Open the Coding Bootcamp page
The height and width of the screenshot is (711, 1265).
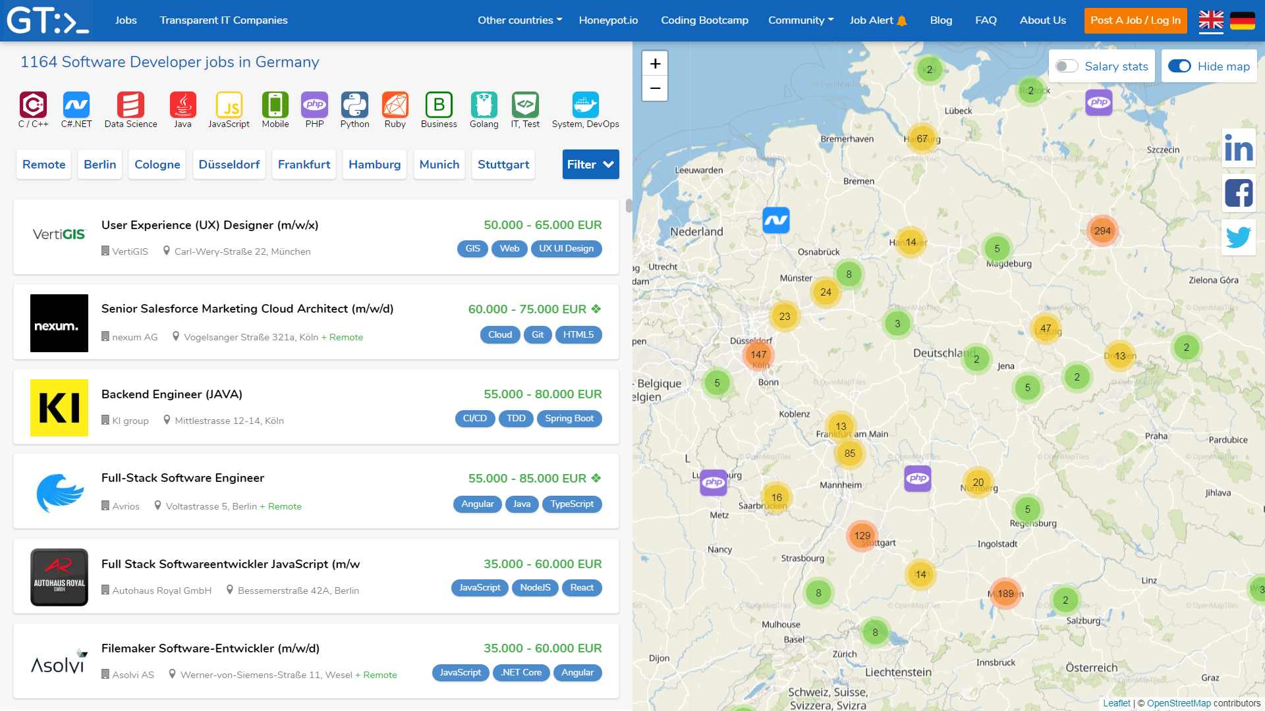[x=704, y=20]
